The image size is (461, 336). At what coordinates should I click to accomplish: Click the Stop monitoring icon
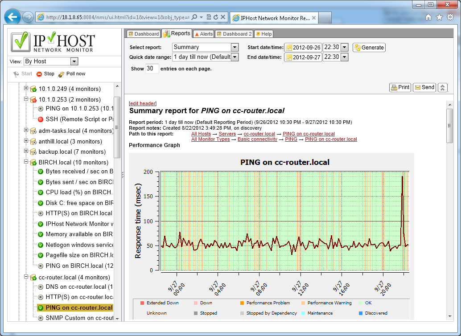click(39, 74)
